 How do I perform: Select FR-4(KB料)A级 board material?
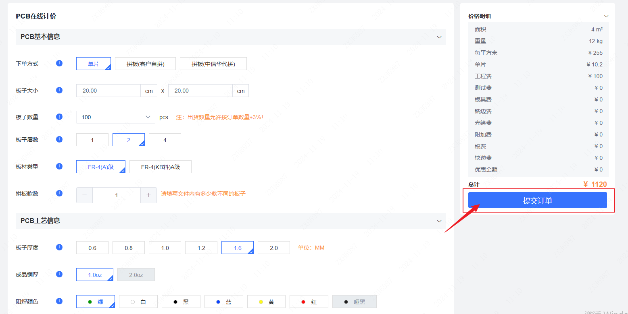pos(161,166)
